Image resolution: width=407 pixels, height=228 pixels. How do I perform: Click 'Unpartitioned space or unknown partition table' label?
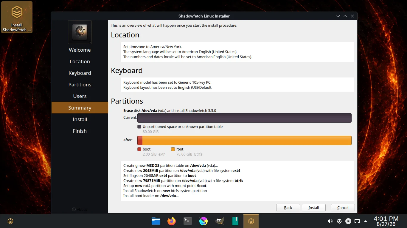[x=183, y=126]
